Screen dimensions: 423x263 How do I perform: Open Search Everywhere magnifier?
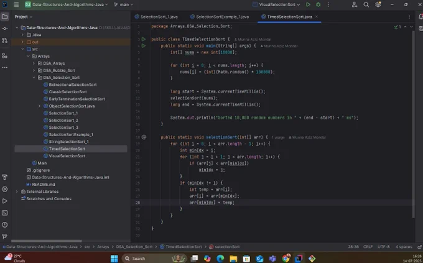pos(366,4)
